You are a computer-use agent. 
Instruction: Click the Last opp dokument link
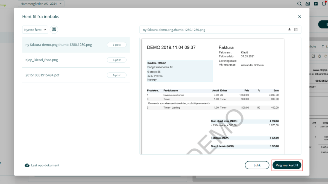[45, 165]
